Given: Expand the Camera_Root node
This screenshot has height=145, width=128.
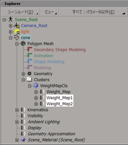Looking at the screenshot, I should [10, 26].
